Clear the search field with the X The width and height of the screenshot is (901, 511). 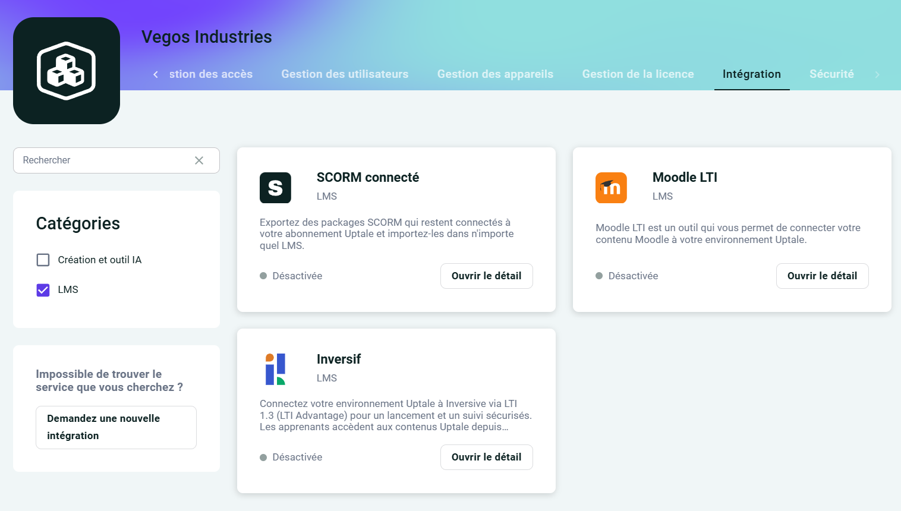pyautogui.click(x=199, y=160)
